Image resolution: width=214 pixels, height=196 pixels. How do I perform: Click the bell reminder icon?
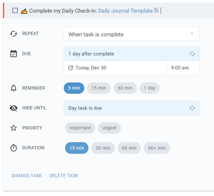tap(13, 88)
